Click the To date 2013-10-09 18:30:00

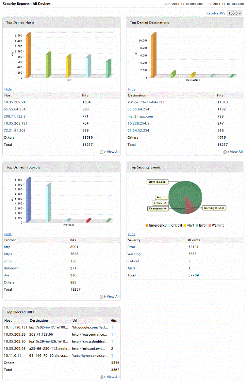coord(229,4)
